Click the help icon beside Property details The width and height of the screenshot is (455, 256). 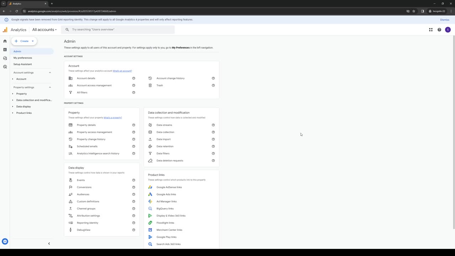134,125
